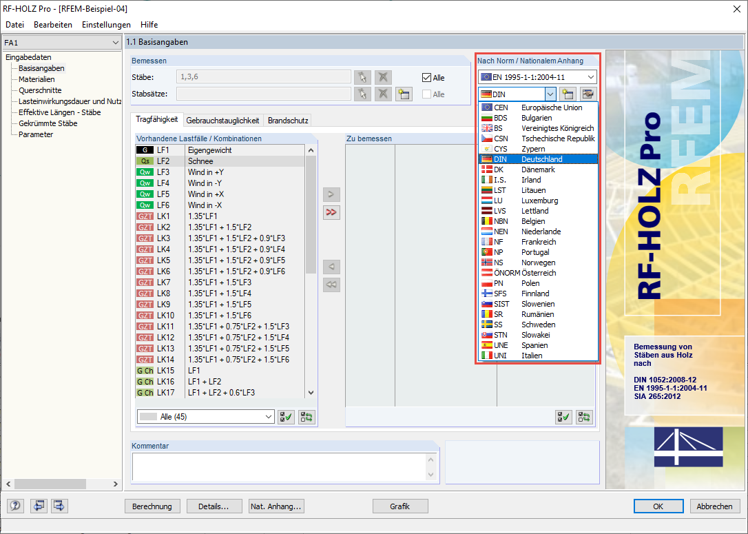Click the Nat. Anhang... button
Image resolution: width=748 pixels, height=534 pixels.
pyautogui.click(x=276, y=506)
